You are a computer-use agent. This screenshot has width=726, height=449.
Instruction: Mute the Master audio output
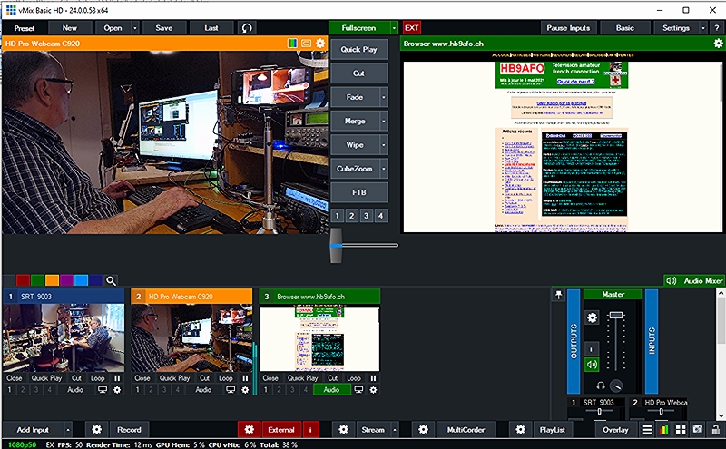(592, 365)
